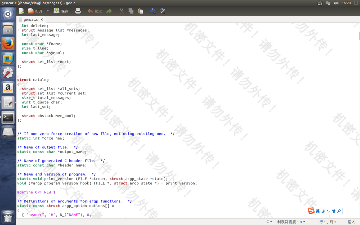Click the argp_program_version_hook line
The width and height of the screenshot is (360, 225).
pos(107,183)
